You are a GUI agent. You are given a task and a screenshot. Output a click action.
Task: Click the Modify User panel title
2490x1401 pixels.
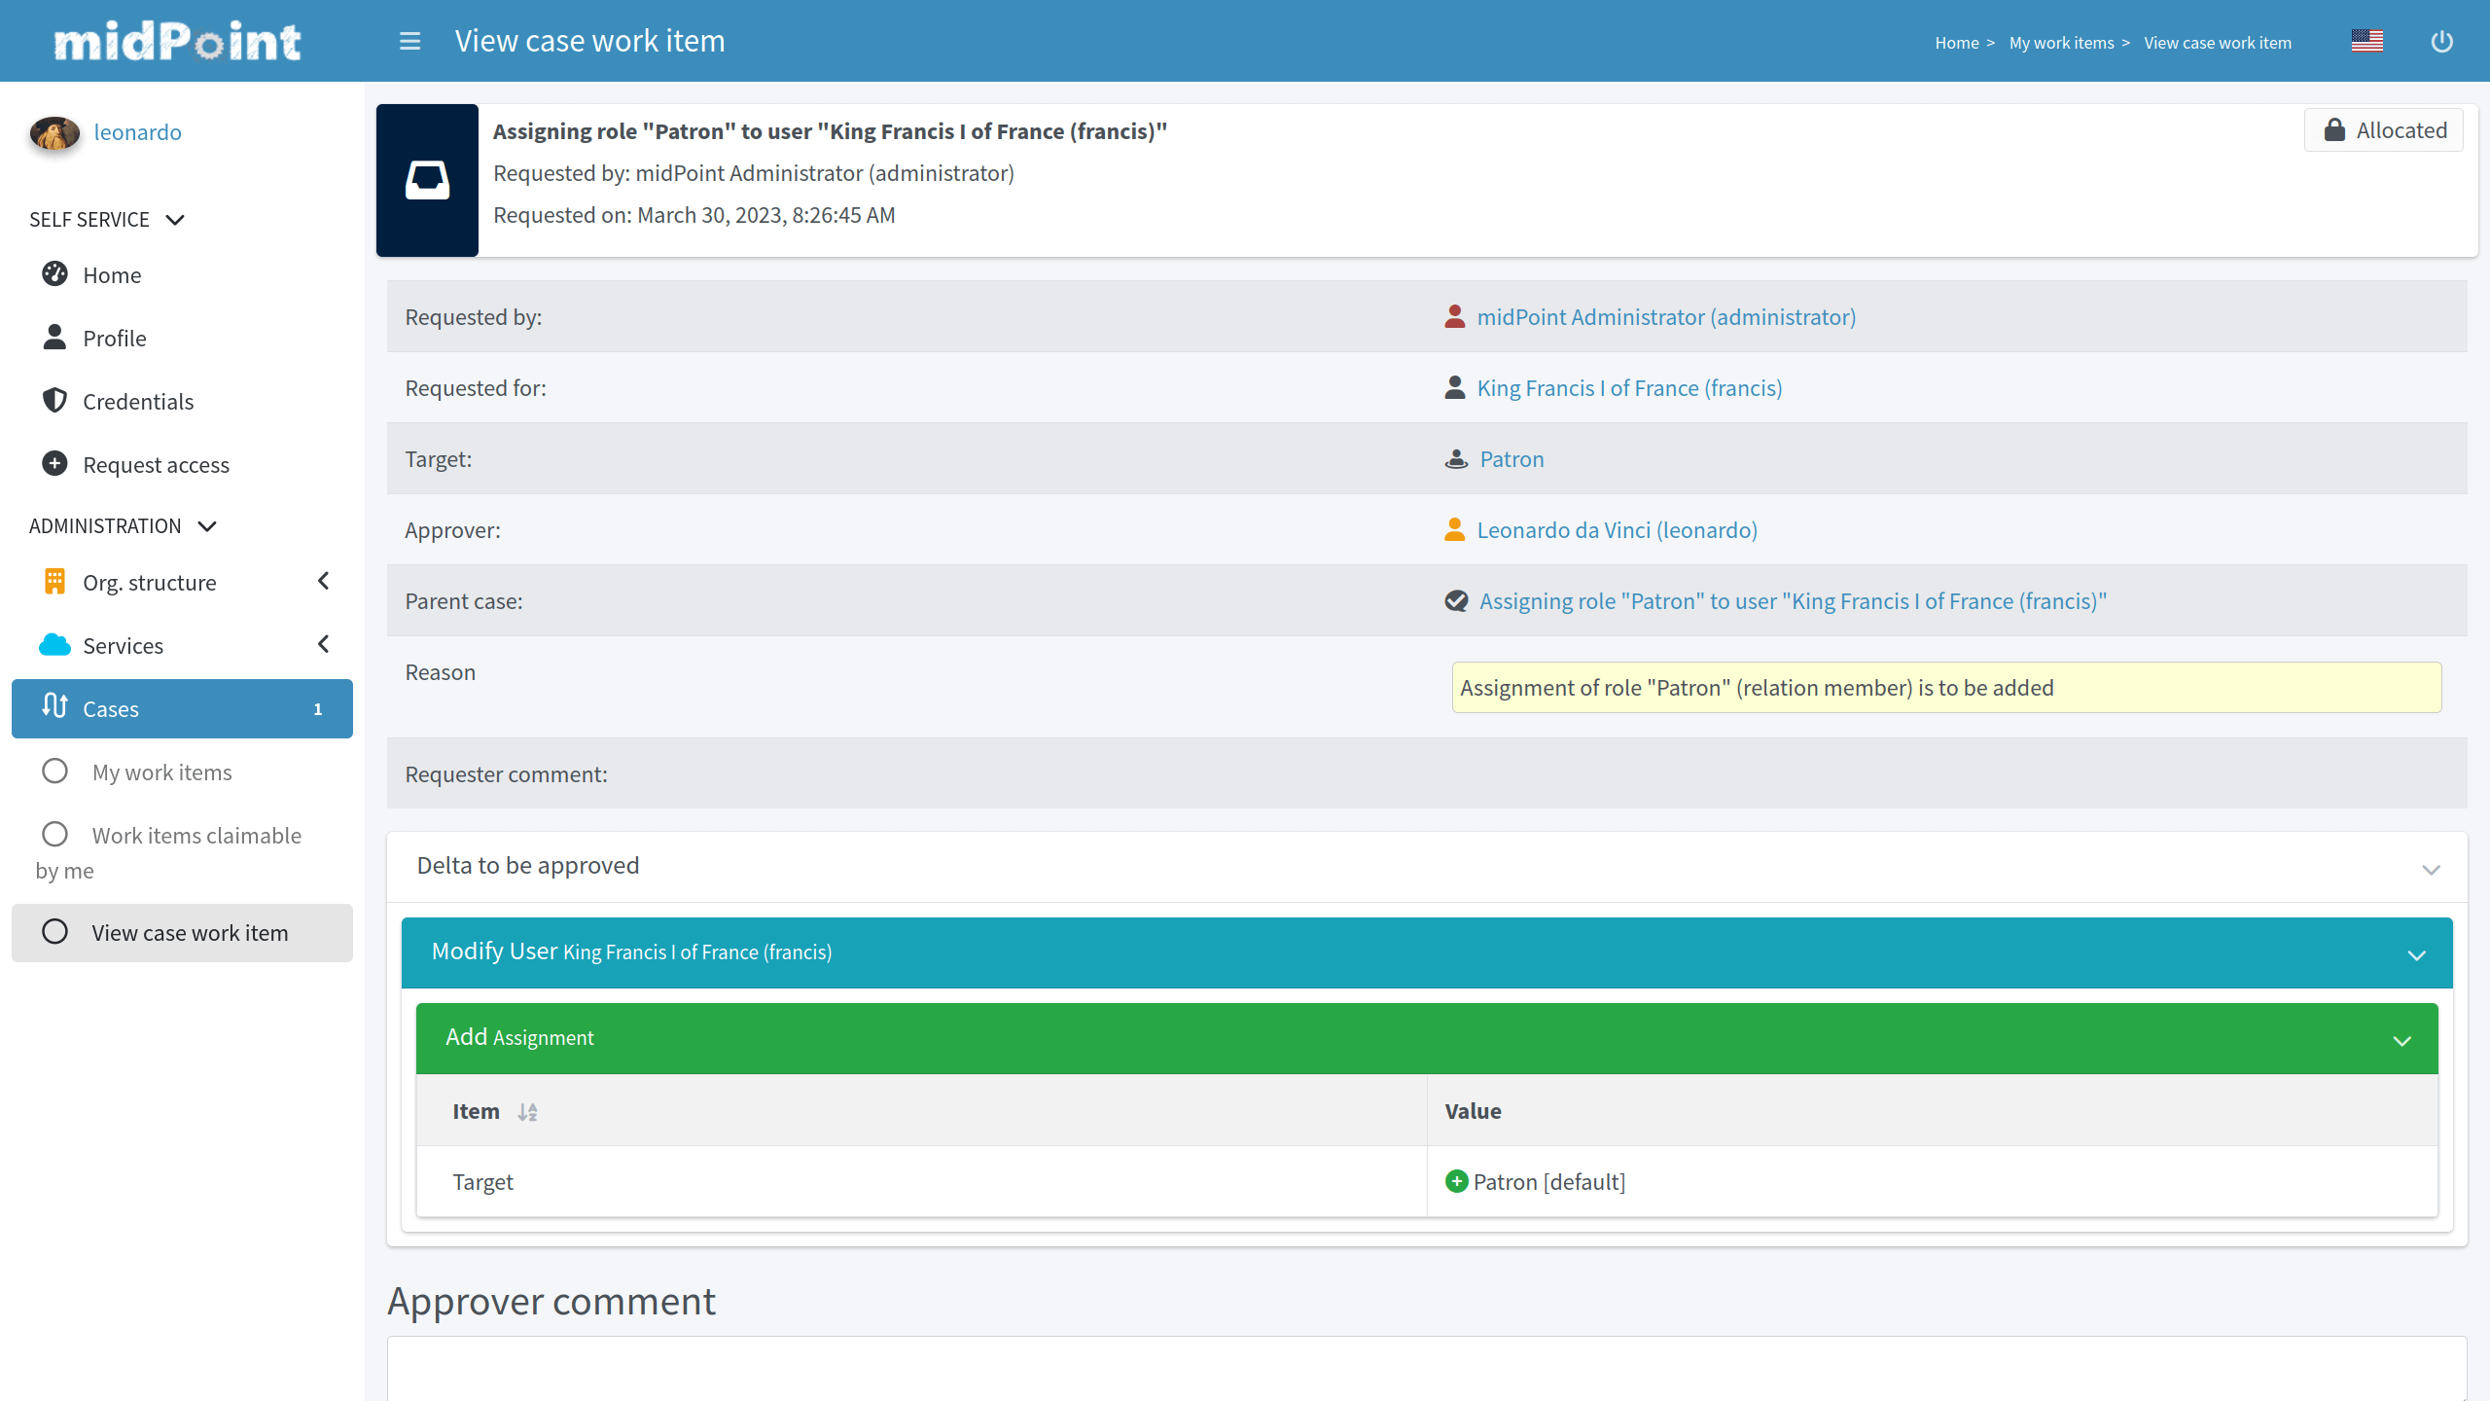631,952
